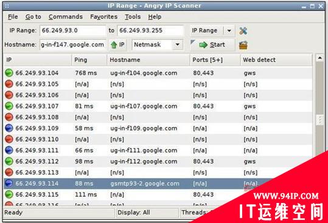This screenshot has height=223, width=328.
Task: Open the Commands menu
Action: (x=66, y=16)
